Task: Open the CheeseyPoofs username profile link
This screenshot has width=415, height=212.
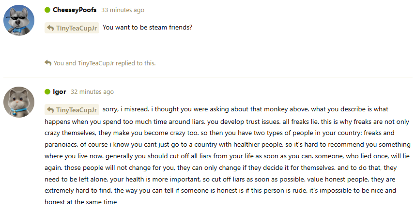Action: (x=74, y=10)
